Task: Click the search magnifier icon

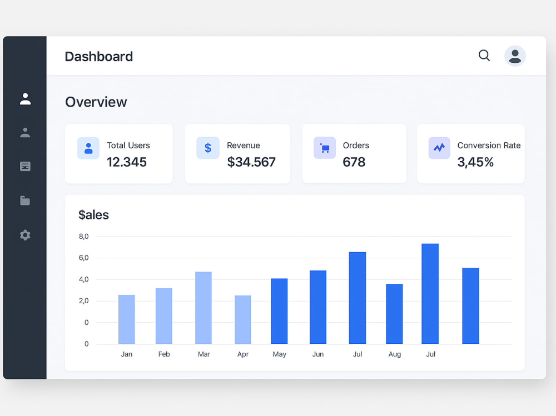Action: [484, 56]
